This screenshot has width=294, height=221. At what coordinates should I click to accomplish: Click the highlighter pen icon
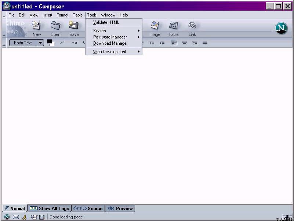(x=62, y=43)
